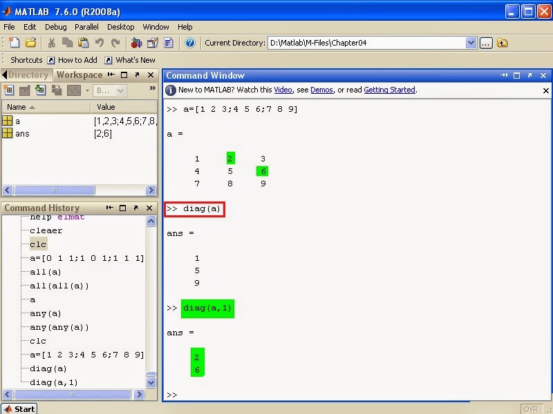Screen dimensions: 553x414
Task: Close the New to MATLAB notification banner
Action: (x=545, y=90)
